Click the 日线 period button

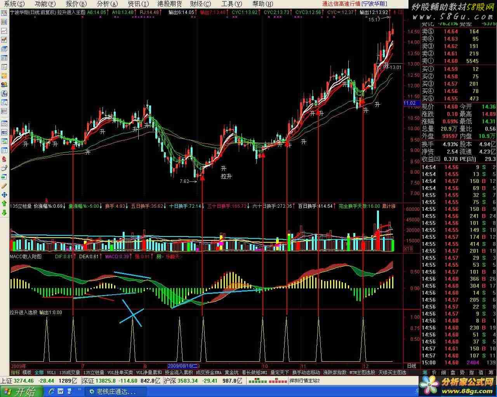click(411, 366)
